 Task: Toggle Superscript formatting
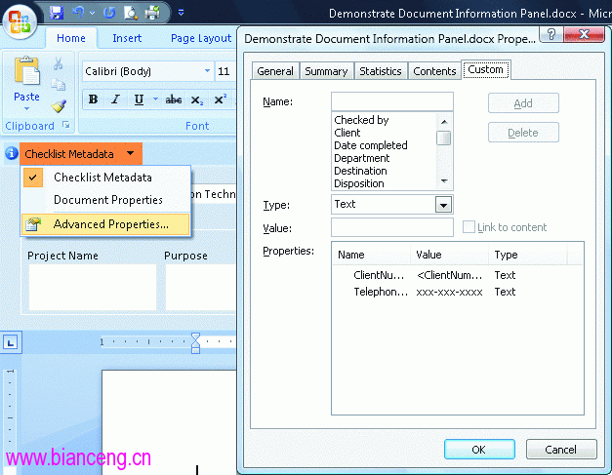tap(220, 99)
